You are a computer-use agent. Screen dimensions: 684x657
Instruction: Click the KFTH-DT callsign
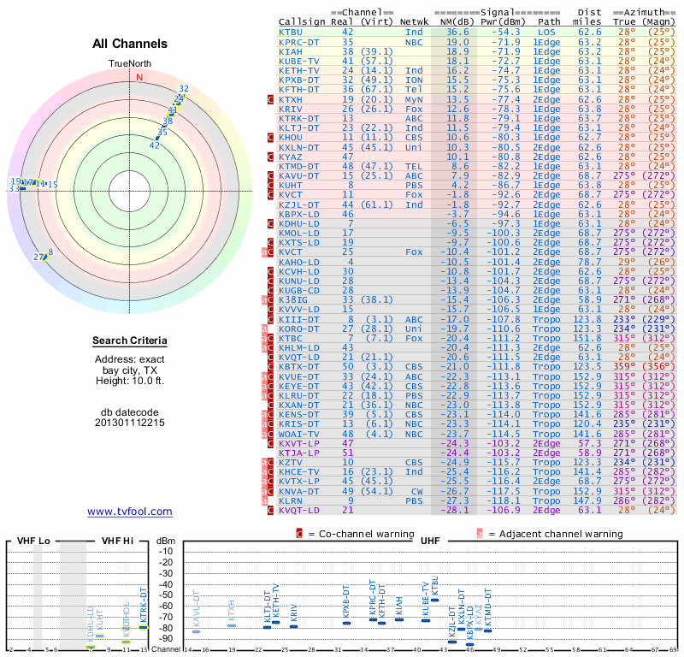click(299, 90)
